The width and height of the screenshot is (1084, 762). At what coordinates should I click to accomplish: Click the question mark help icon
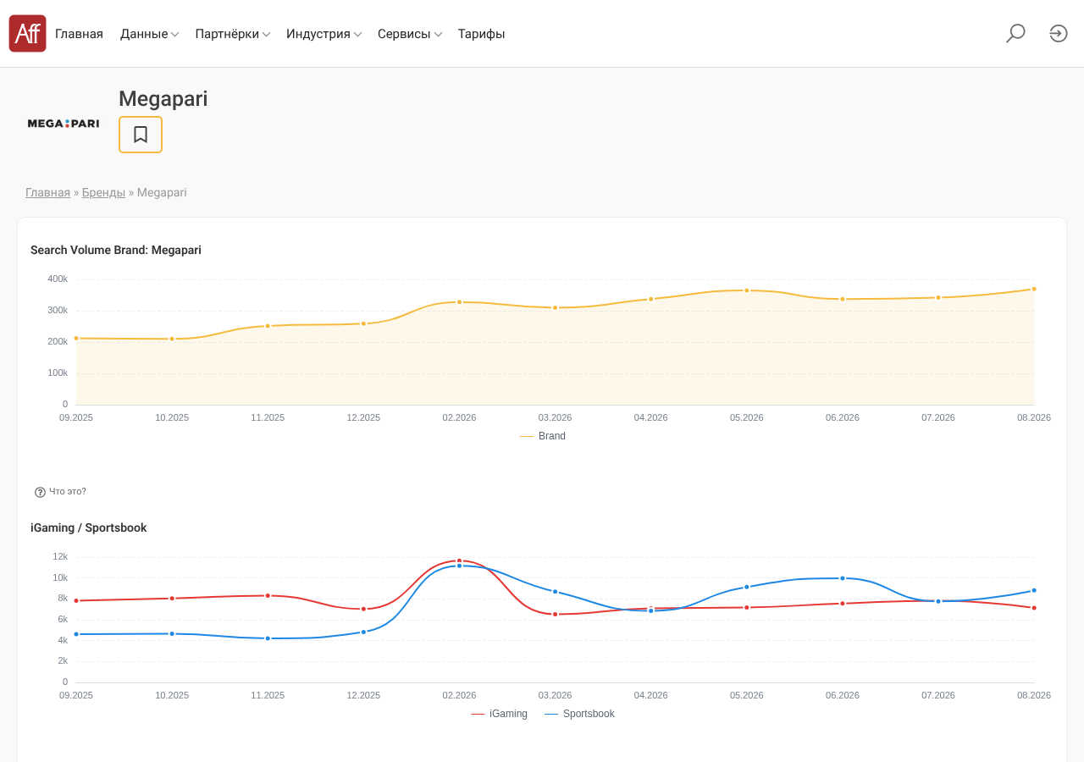pyautogui.click(x=40, y=492)
